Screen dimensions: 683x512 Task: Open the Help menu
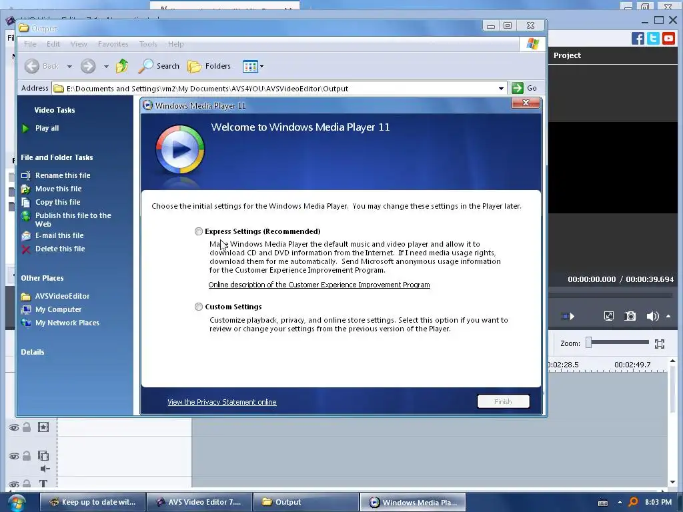coord(175,44)
